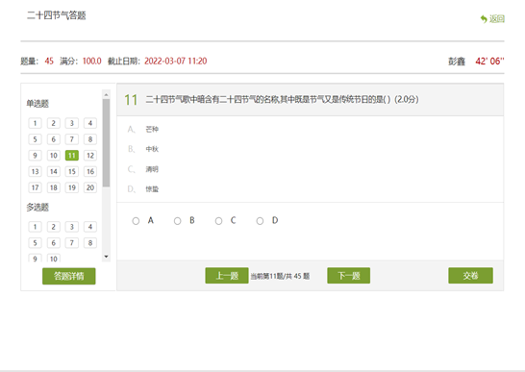
Task: Click the question list scroll down arrow
Action: [x=106, y=257]
